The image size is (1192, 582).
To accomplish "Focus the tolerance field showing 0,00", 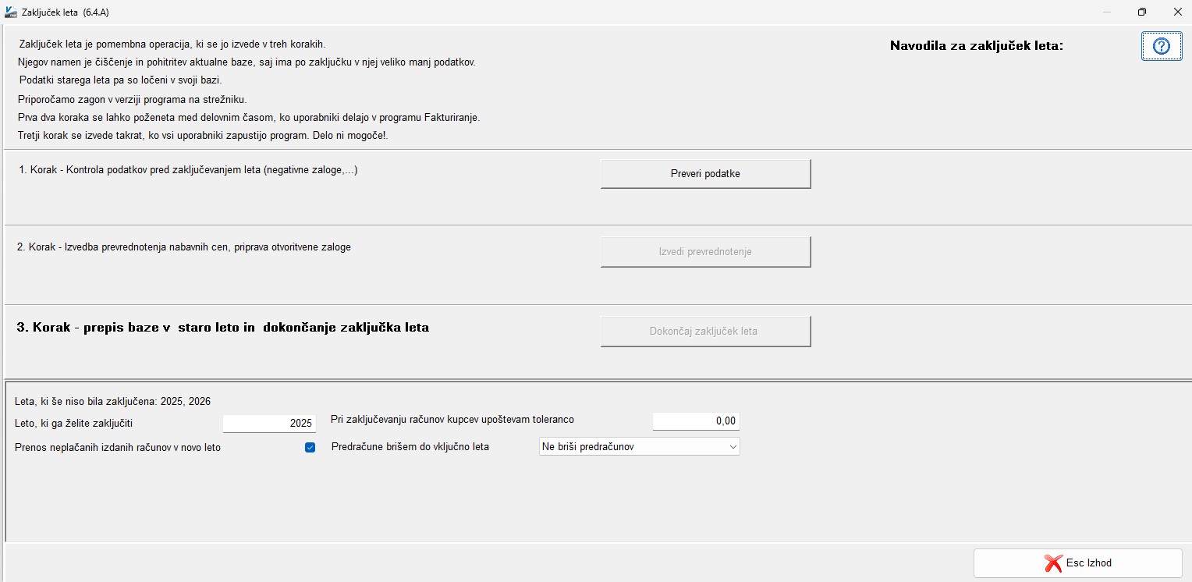I will point(695,421).
